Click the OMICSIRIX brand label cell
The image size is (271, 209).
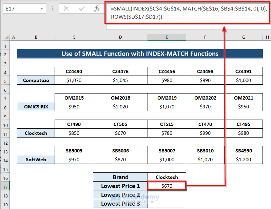click(x=36, y=107)
